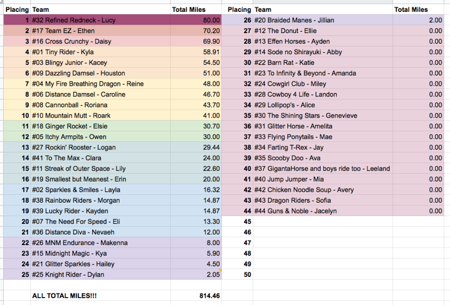The height and width of the screenshot is (305, 450).
Task: Click the 'ALL TOTAL MILES!!!' label cell
Action: tap(101, 296)
